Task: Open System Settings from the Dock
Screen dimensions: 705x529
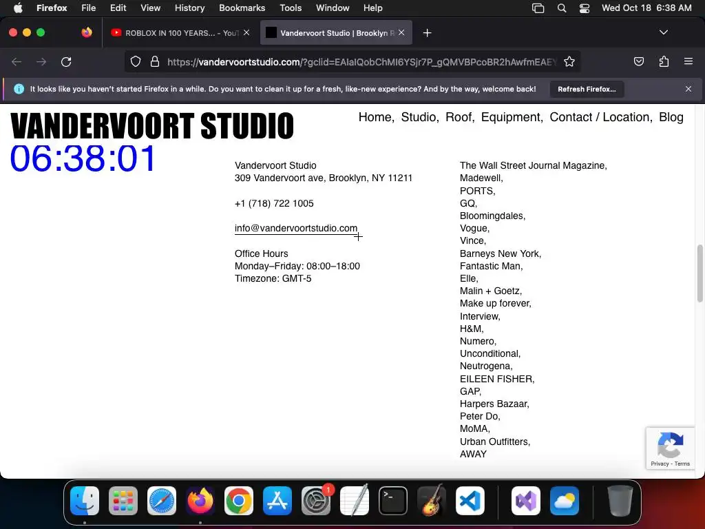Action: [x=315, y=501]
